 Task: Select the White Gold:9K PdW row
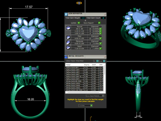pos(84,81)
